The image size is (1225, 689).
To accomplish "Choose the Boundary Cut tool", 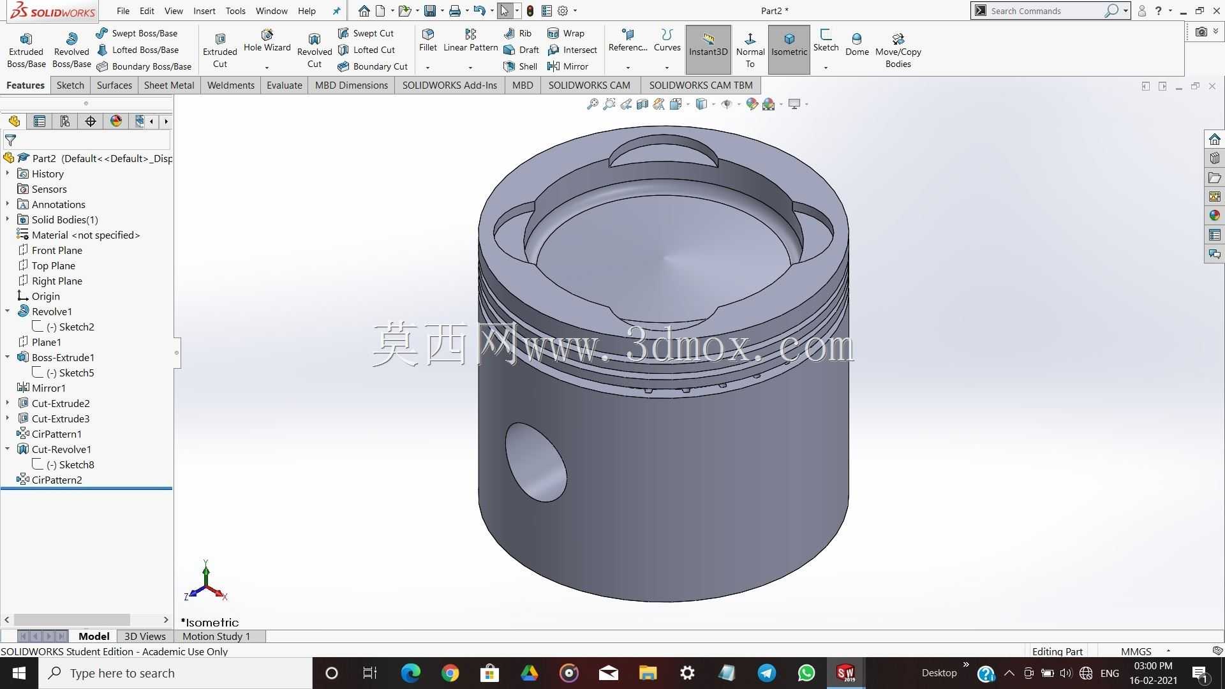I will coord(373,66).
